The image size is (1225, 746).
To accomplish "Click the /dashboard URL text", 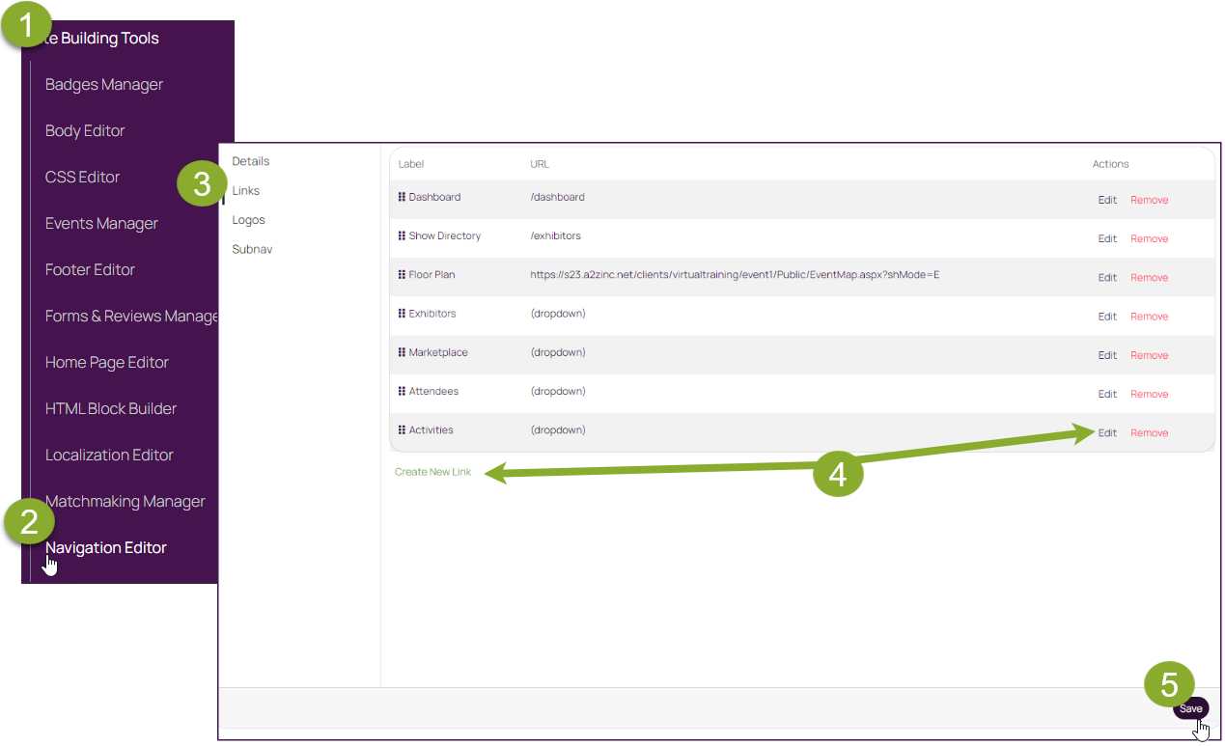I will (557, 197).
